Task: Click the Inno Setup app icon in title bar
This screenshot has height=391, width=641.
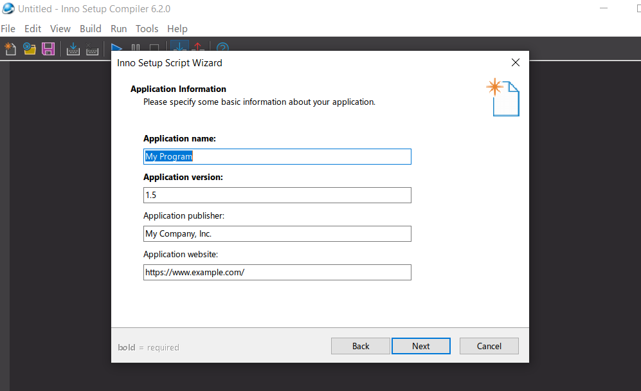Action: coord(8,8)
